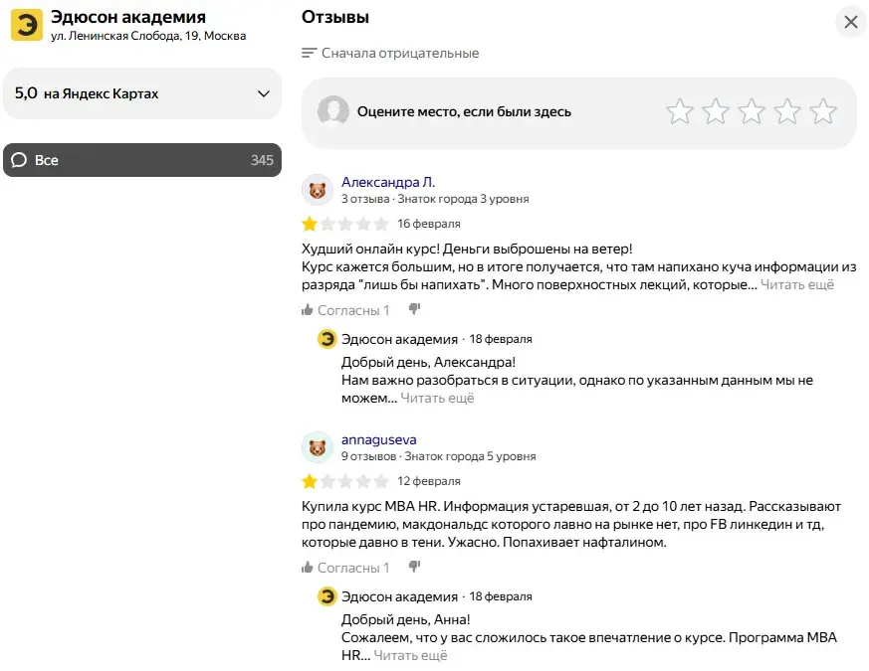Click Эдюсон академия name in reply to Анна
This screenshot has height=671, width=869.
click(399, 596)
